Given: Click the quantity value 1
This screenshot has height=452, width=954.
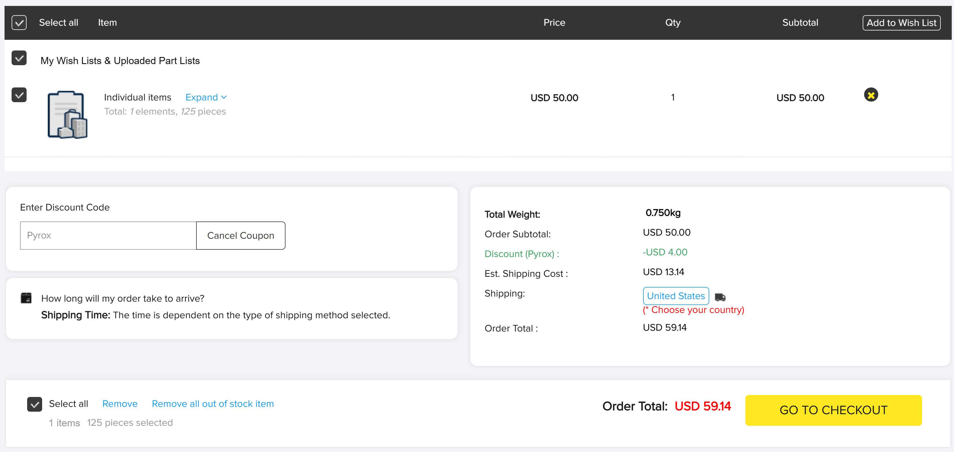Looking at the screenshot, I should 672,97.
